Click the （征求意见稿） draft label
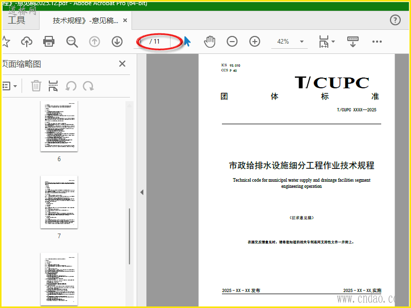The height and width of the screenshot is (308, 411). click(302, 218)
